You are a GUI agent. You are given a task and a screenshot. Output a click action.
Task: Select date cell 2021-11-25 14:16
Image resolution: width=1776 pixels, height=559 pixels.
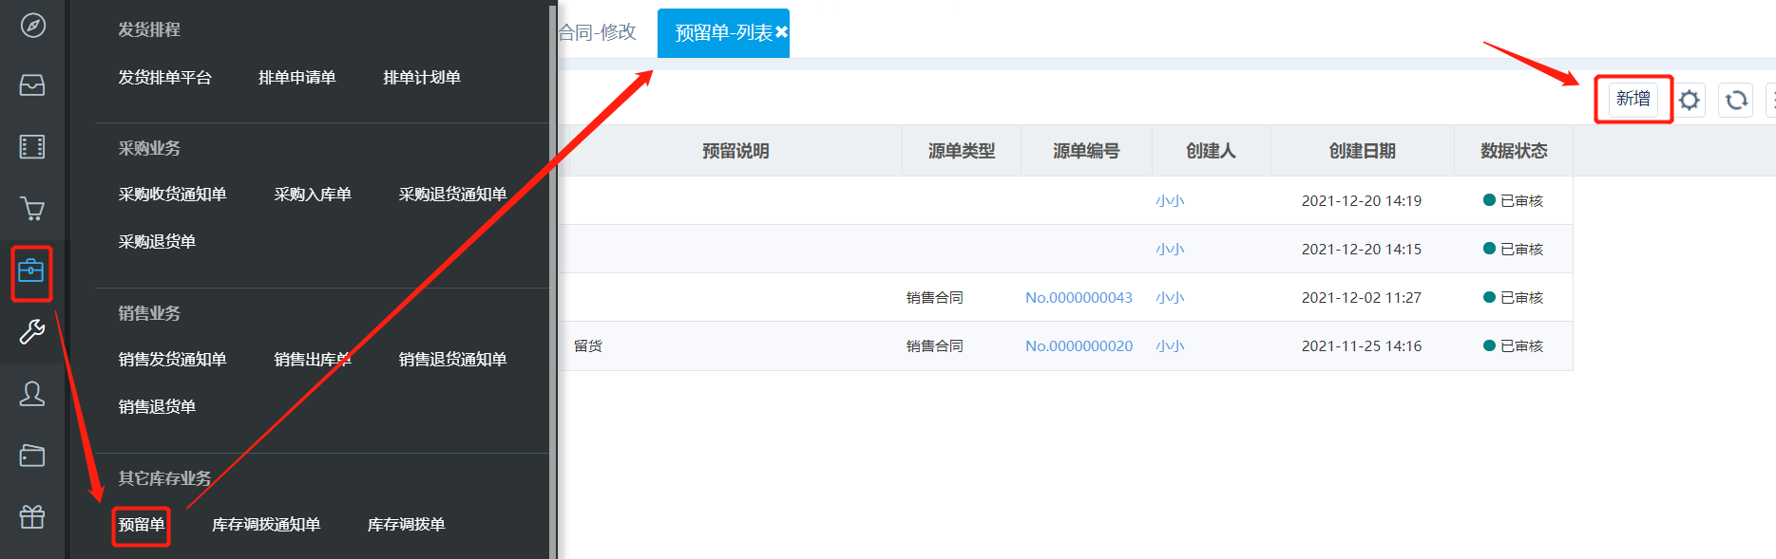click(x=1362, y=346)
